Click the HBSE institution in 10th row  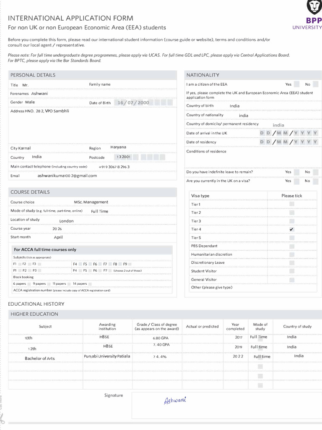(x=107, y=338)
